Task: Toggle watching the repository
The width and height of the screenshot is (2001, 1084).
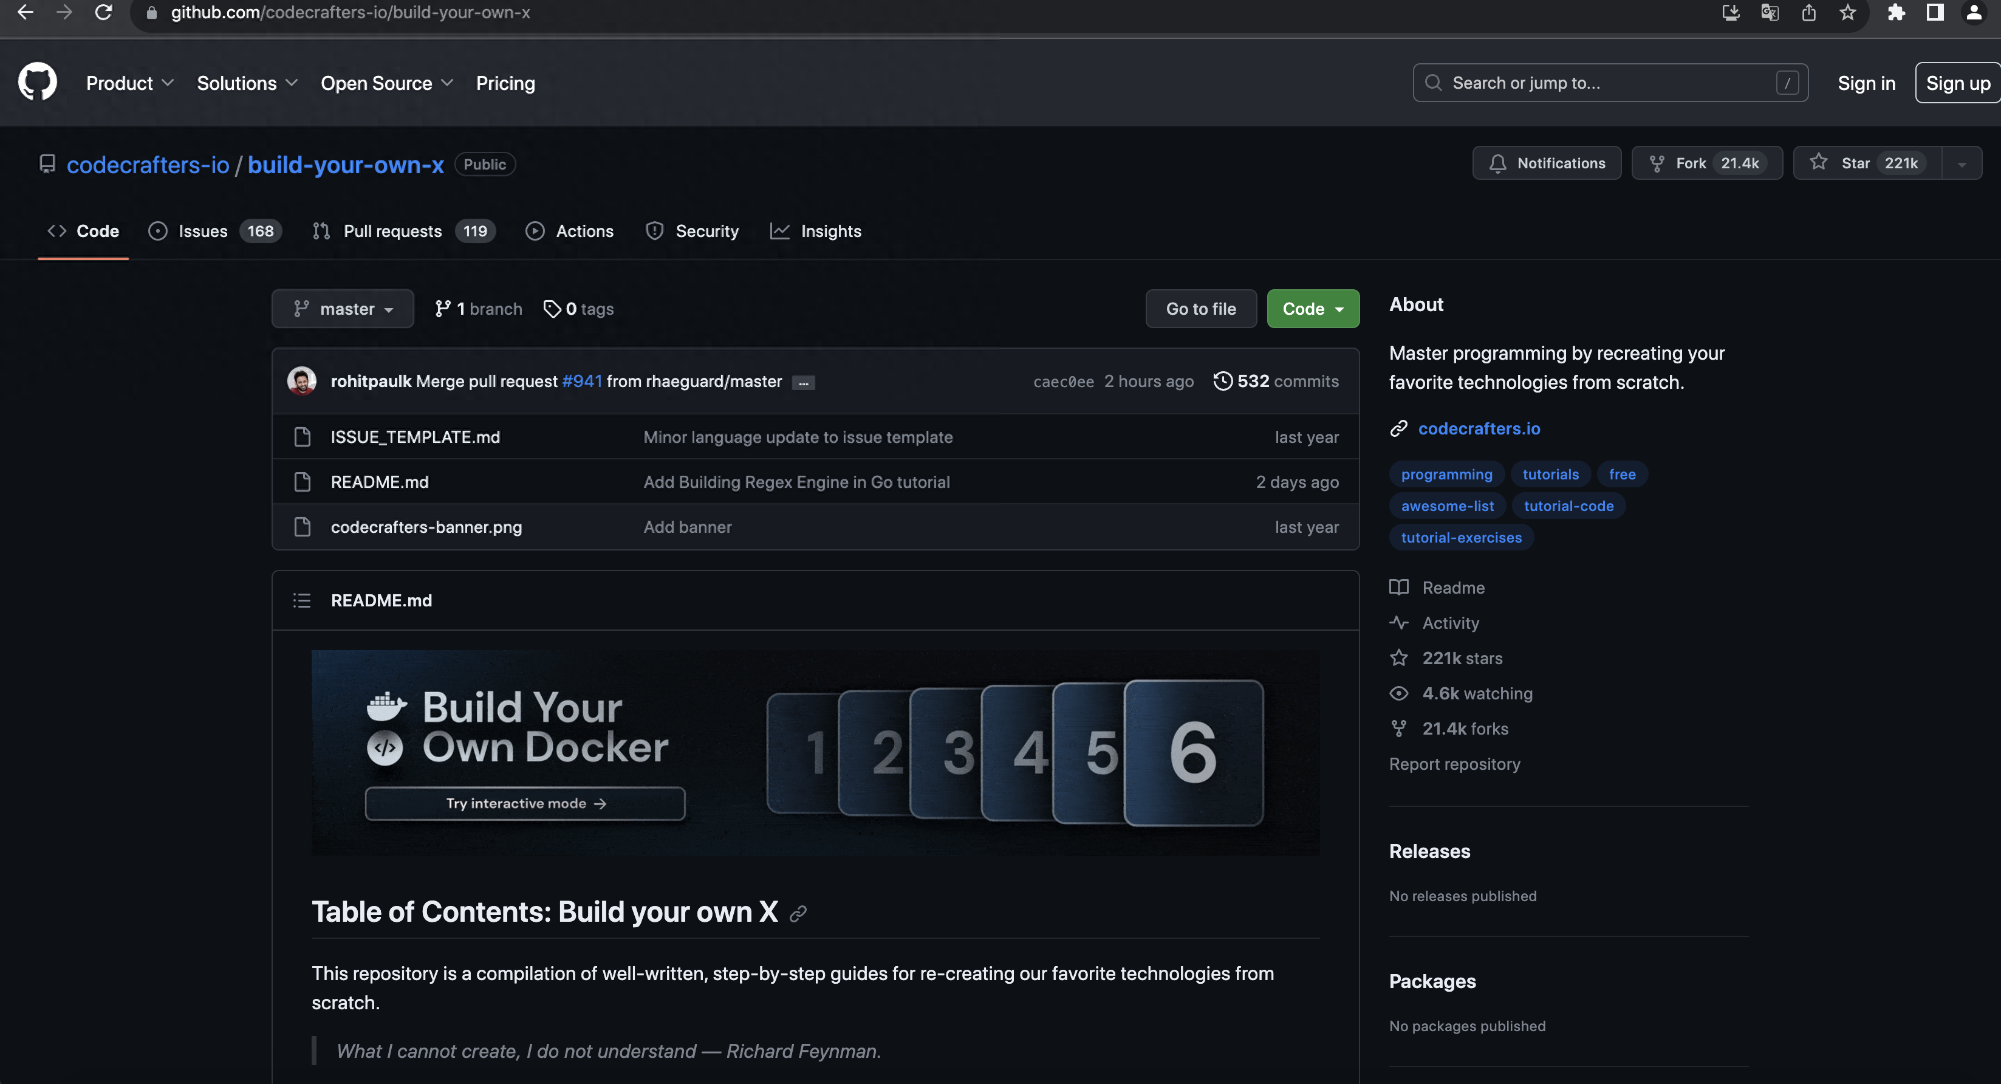Action: point(1547,163)
